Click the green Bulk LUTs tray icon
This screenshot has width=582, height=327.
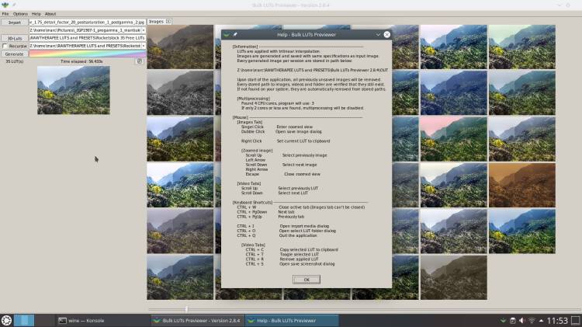[x=503, y=320]
